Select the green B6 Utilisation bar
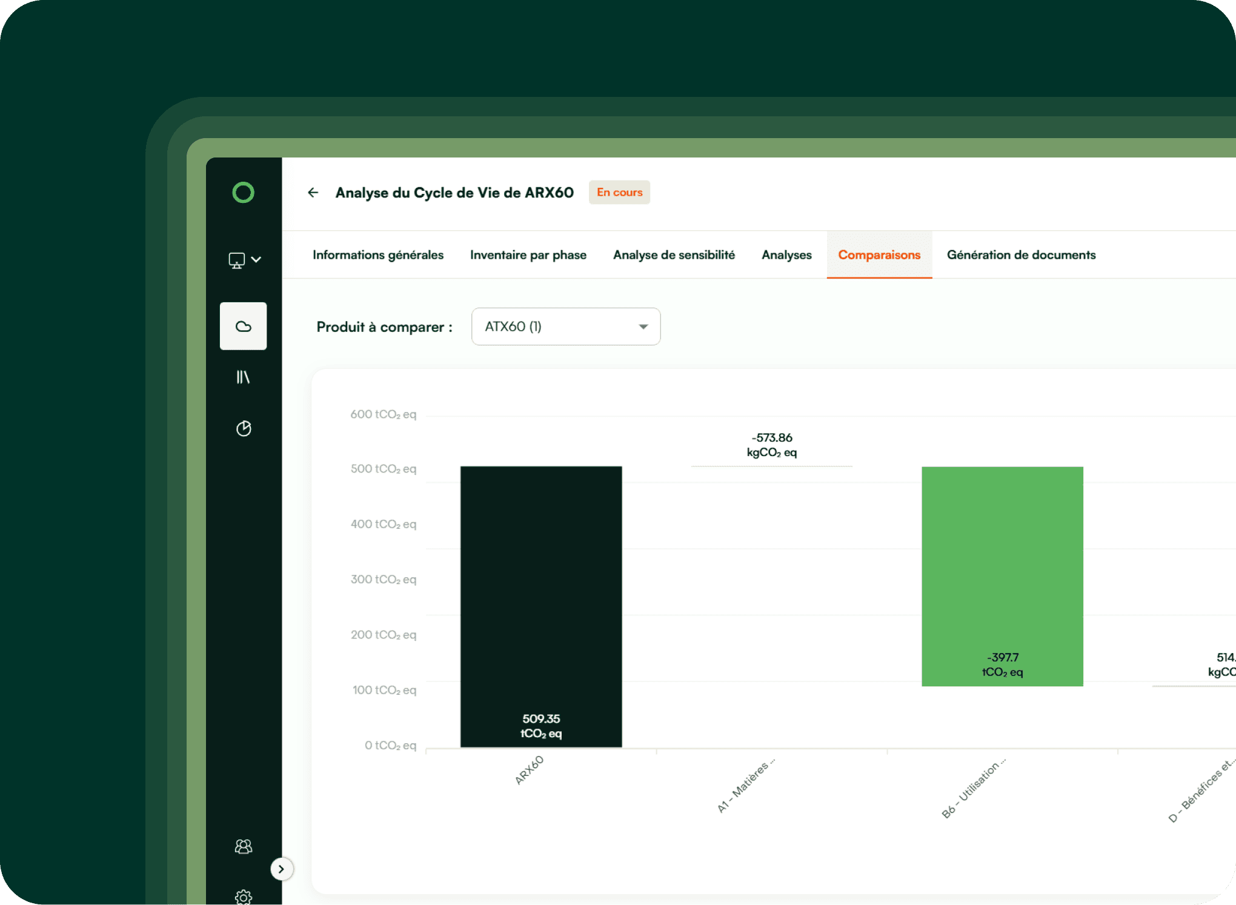Screen dimensions: 1236x905 [x=1002, y=575]
